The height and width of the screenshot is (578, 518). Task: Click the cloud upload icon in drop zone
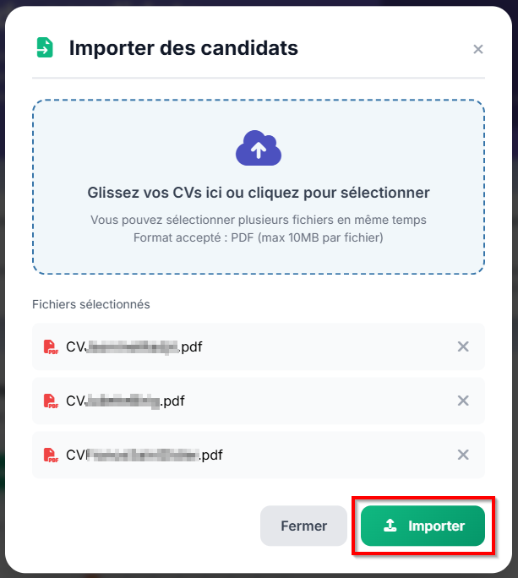[259, 149]
